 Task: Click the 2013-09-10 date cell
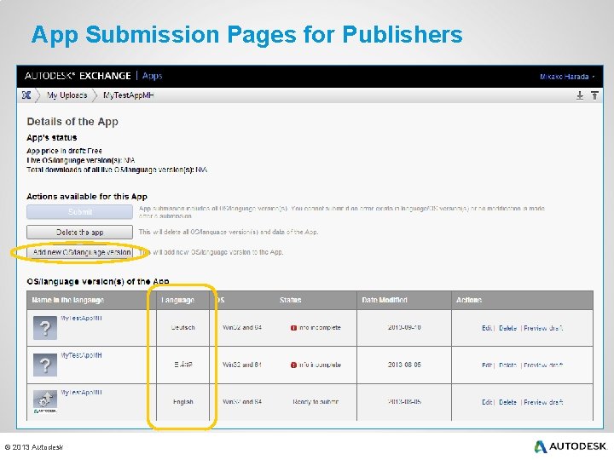tap(404, 327)
